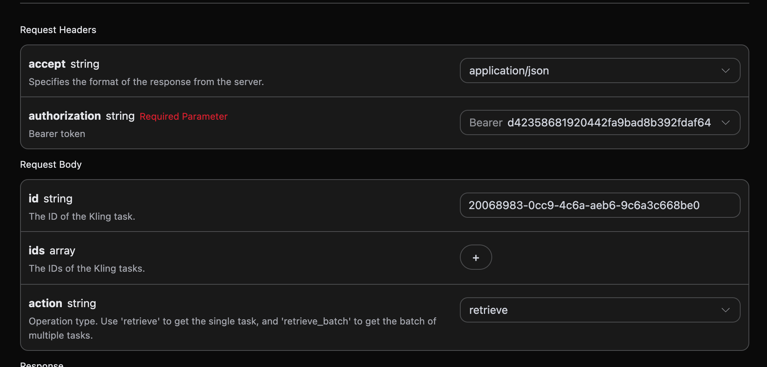767x367 pixels.
Task: Click the ids array parameter name
Action: pos(37,251)
